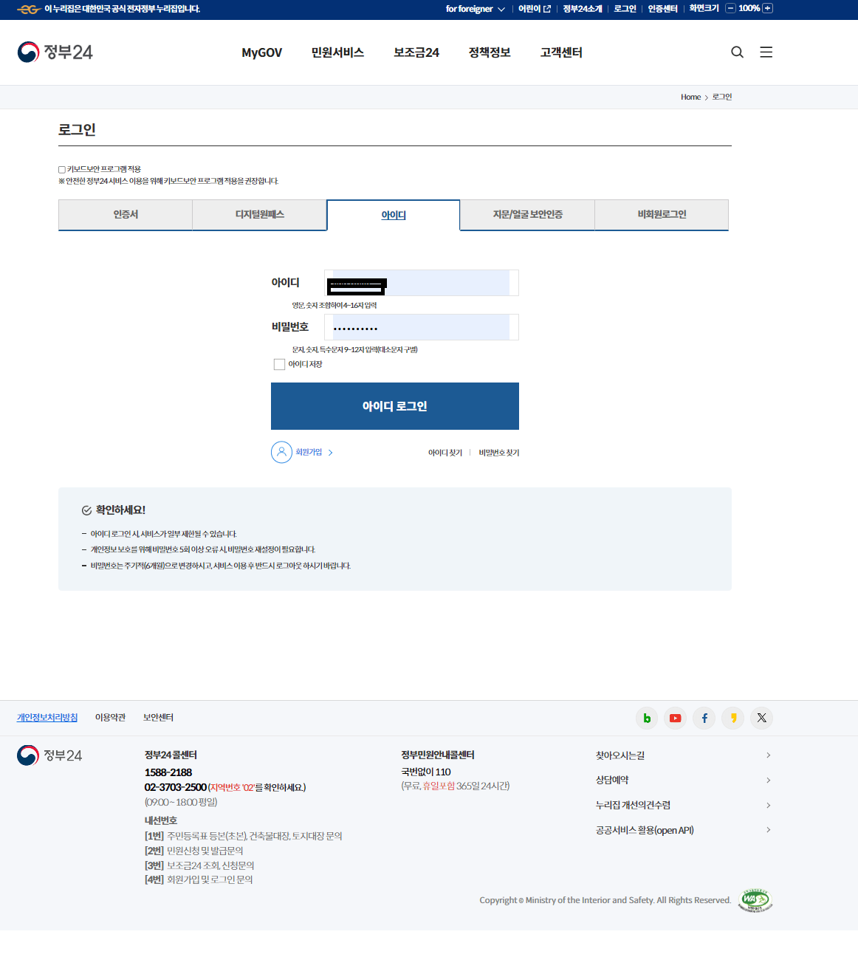The height and width of the screenshot is (974, 858).
Task: Open the 민원서비스 menu
Action: [x=337, y=52]
